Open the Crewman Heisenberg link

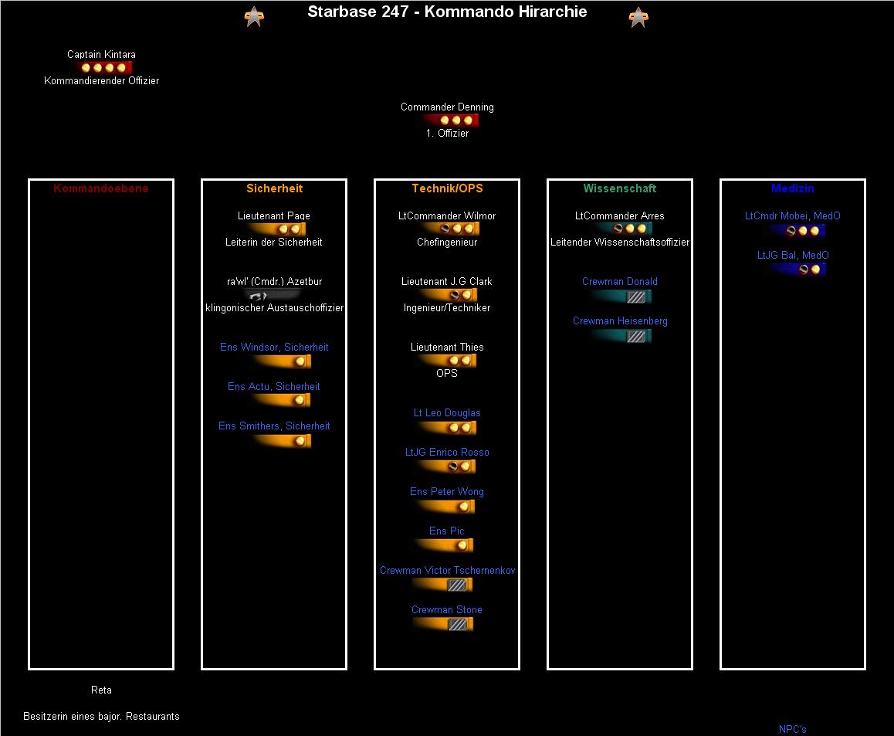[620, 321]
